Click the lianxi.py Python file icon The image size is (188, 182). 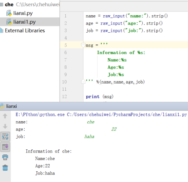pos(9,13)
